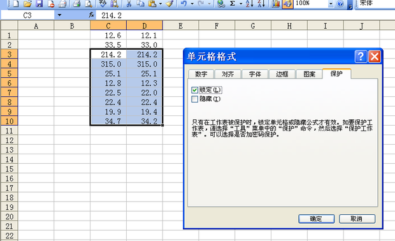Screen dimensions: 395x241
Task: Open Print Preview with magnifier icon
Action: tap(89, 3)
